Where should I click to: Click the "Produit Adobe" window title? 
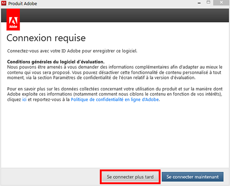point(23,4)
